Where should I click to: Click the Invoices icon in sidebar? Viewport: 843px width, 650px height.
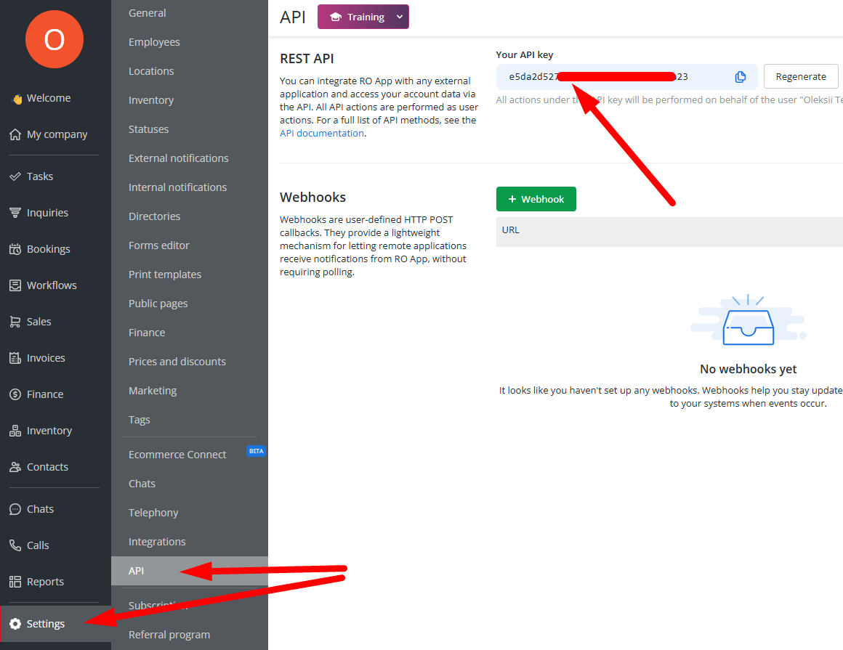(15, 358)
